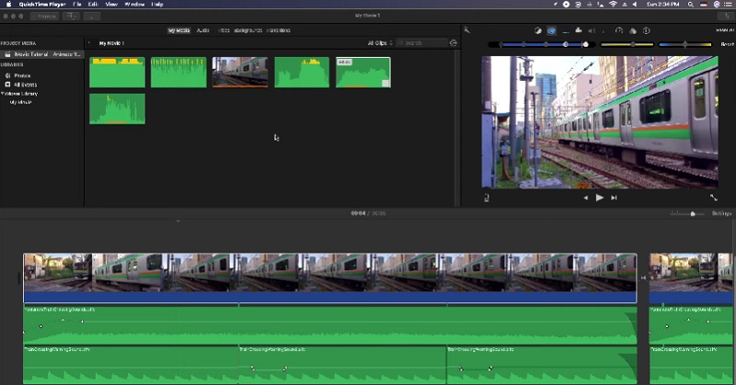This screenshot has width=736, height=385.
Task: Click the media browser Search field
Action: [x=421, y=43]
